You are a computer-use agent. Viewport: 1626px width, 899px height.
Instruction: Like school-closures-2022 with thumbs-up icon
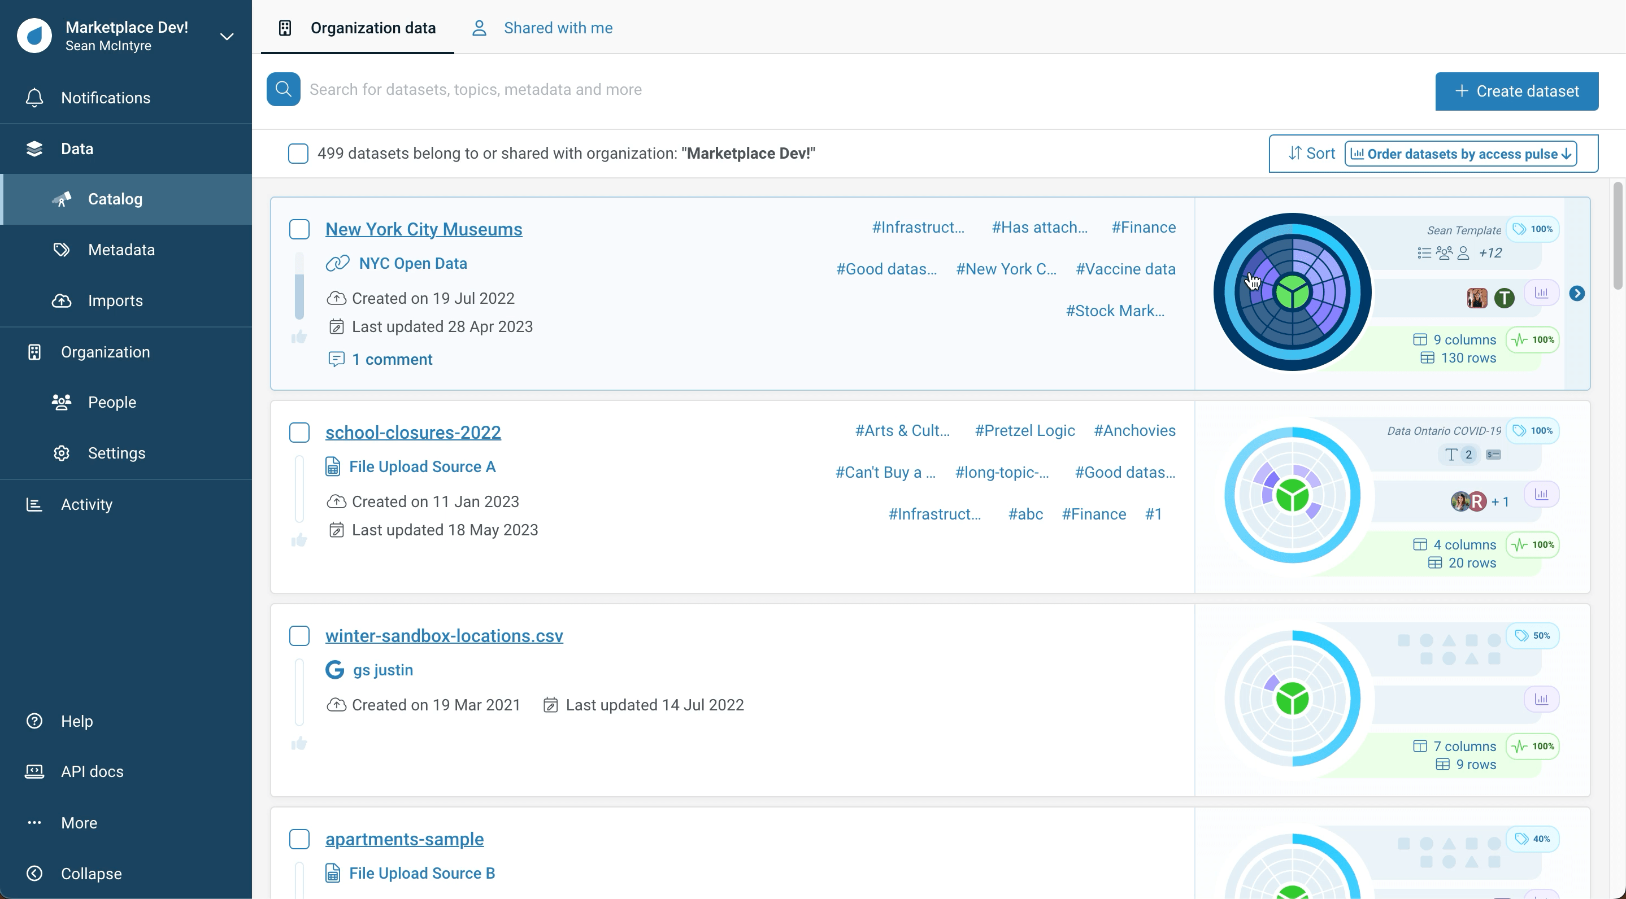pyautogui.click(x=299, y=540)
